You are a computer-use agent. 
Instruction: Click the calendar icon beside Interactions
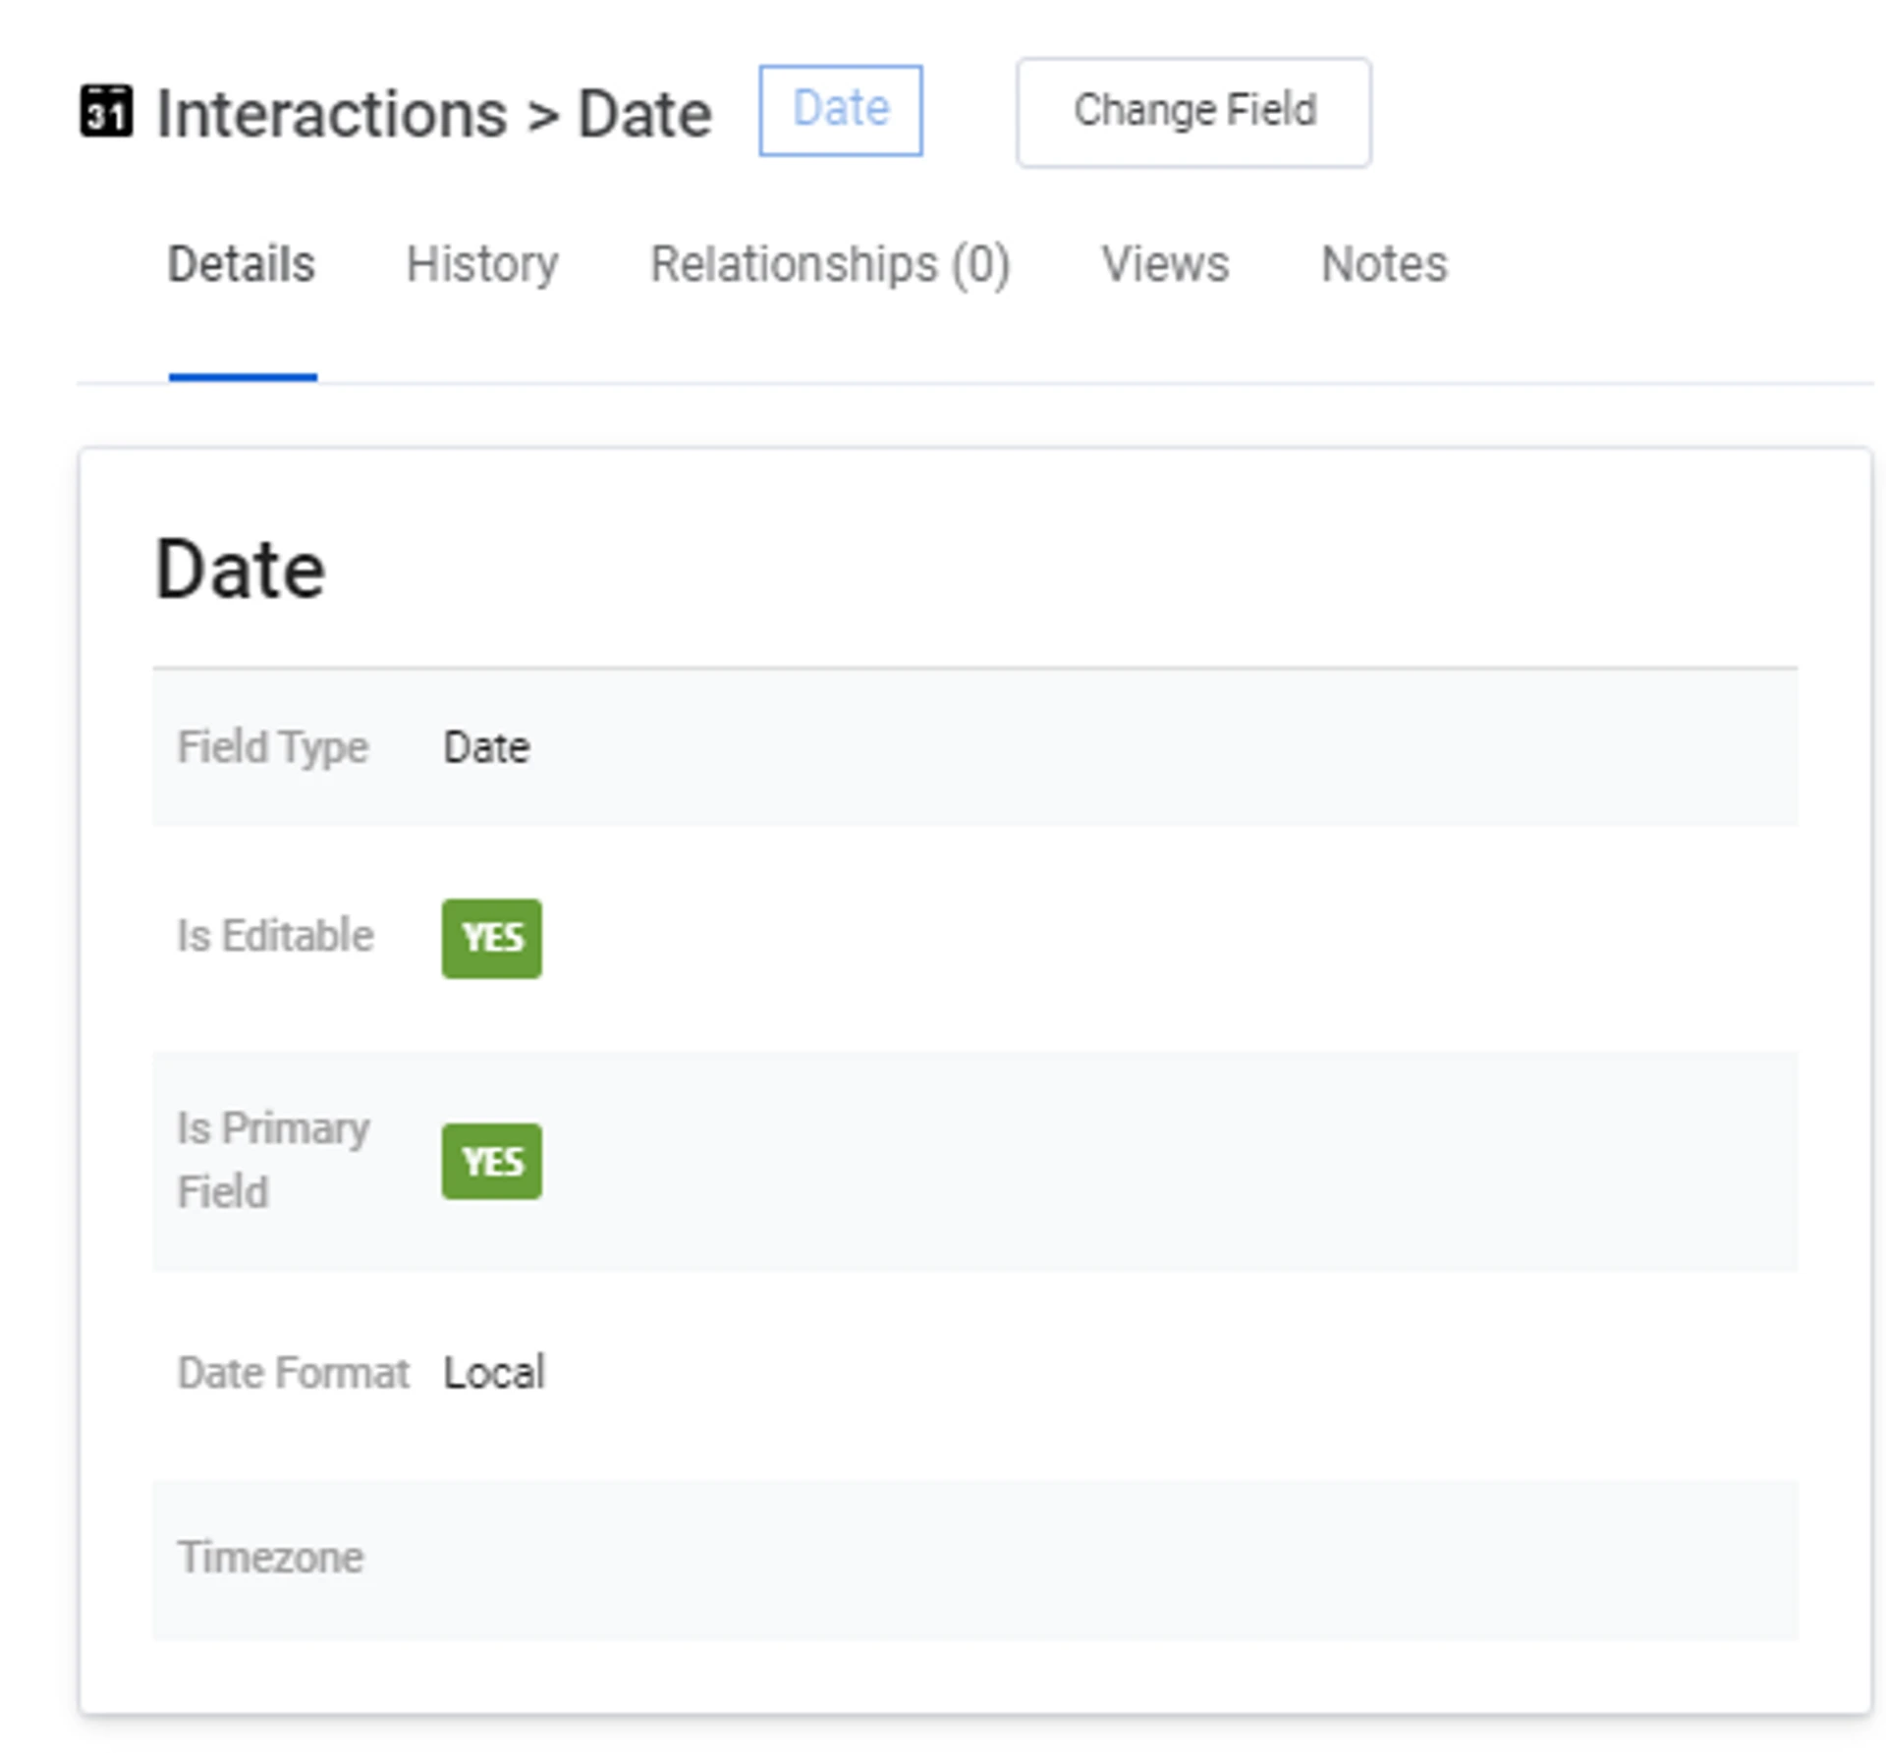tap(105, 112)
